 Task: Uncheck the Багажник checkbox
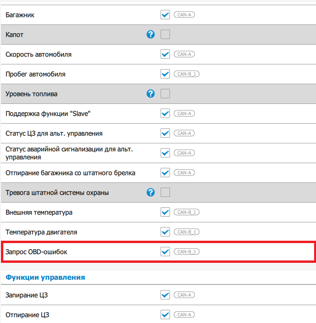[165, 15]
